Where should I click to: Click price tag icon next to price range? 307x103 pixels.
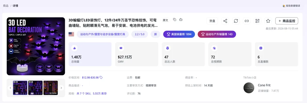click(101, 78)
